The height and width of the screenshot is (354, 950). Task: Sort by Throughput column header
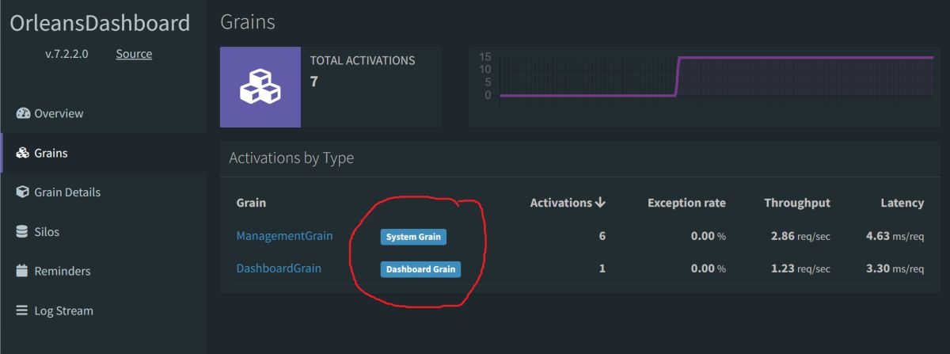pyautogui.click(x=797, y=203)
